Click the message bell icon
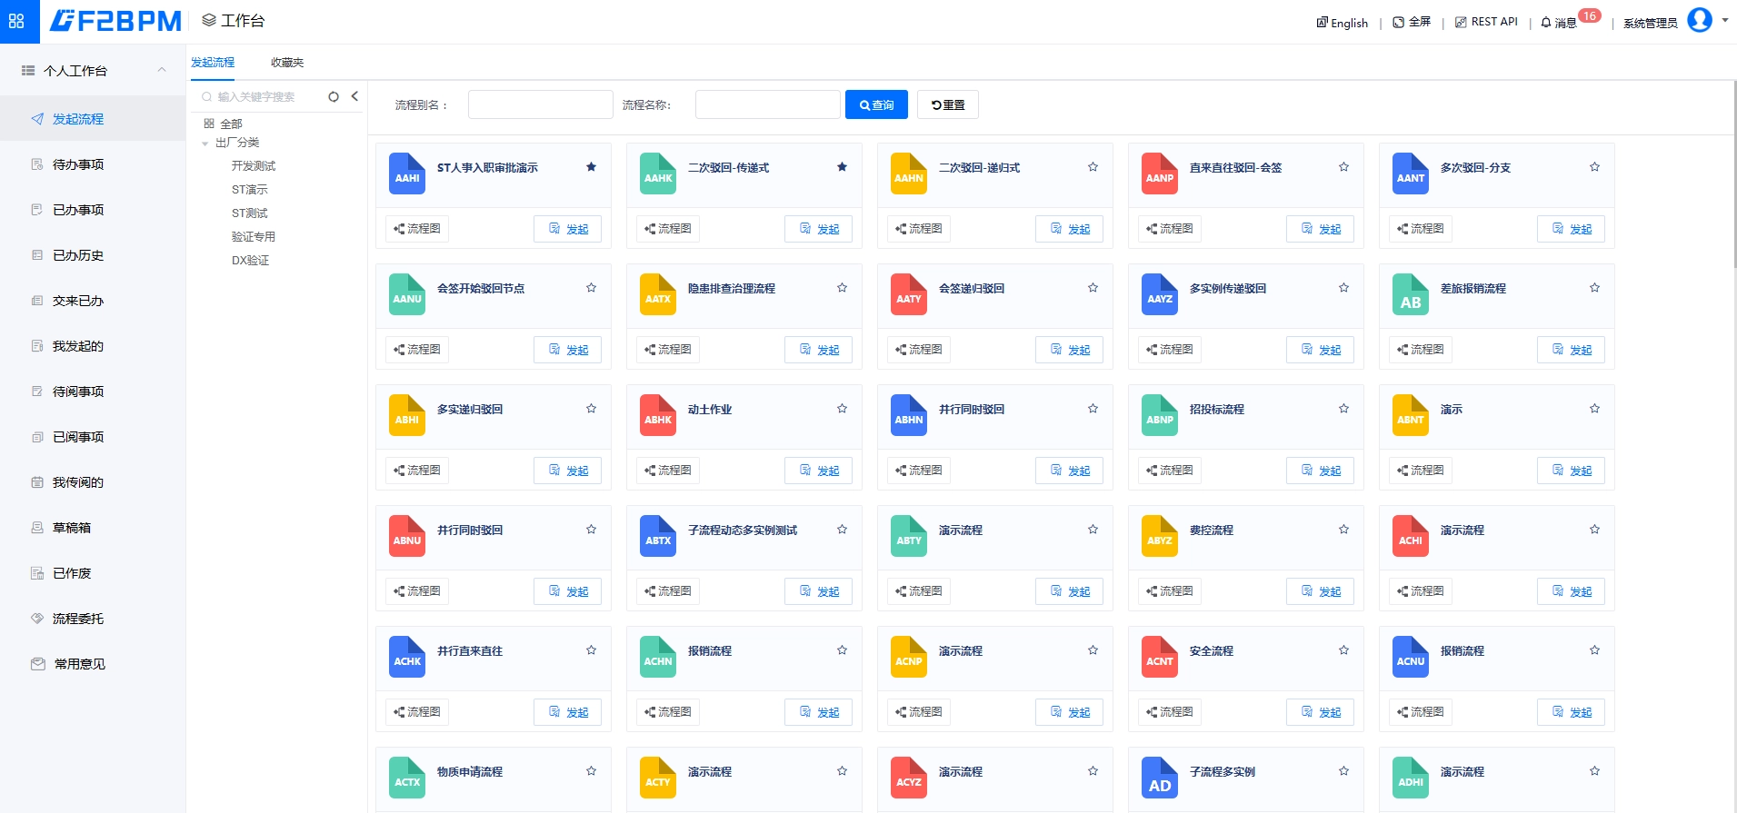 tap(1546, 23)
